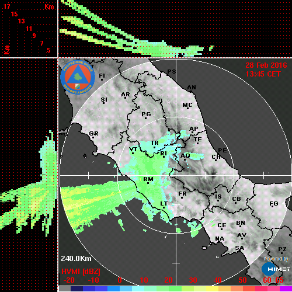
Task: Click the FG city label
Action: 274,204
